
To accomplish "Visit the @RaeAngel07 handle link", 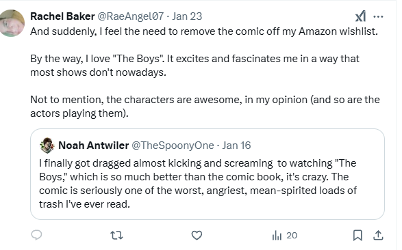I will (x=131, y=16).
